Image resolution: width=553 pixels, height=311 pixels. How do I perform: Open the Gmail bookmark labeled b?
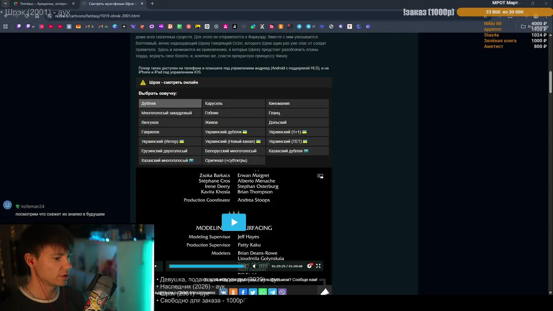(89, 26)
